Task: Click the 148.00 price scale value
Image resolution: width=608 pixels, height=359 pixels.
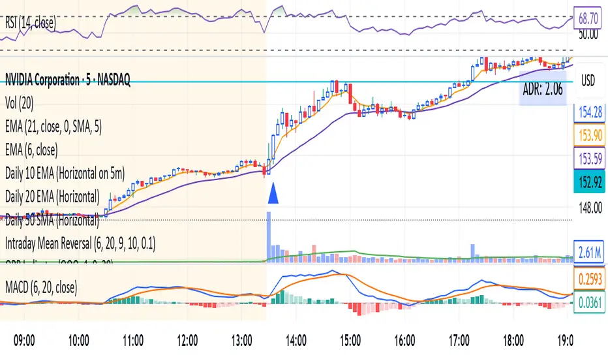Action: point(590,208)
